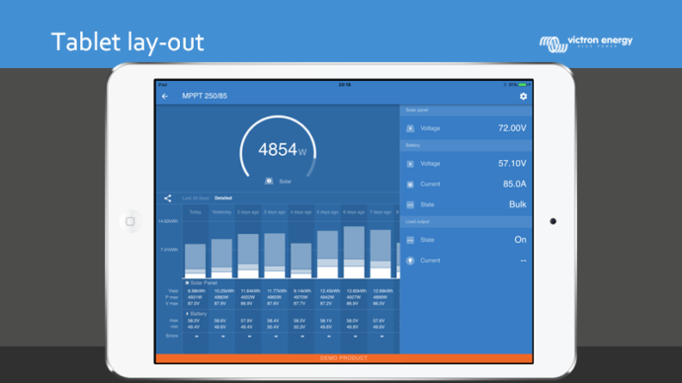
Task: Click the 20:18 clock in status bar
Action: 345,85
